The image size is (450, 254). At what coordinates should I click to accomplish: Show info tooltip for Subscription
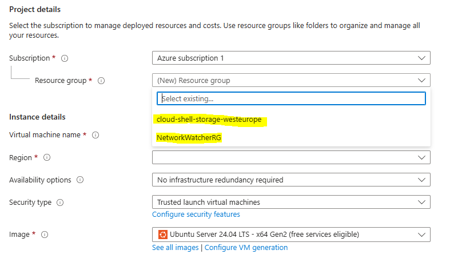pyautogui.click(x=65, y=58)
